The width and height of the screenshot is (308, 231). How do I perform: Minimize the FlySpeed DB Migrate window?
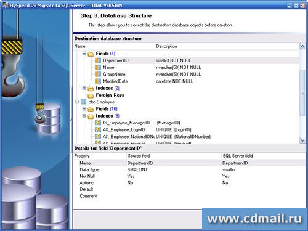(290, 6)
